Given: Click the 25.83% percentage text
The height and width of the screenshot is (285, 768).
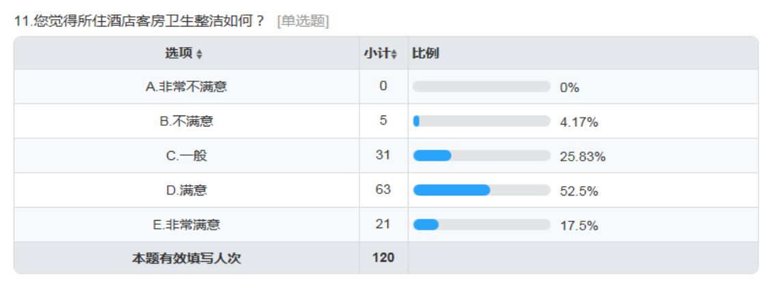Looking at the screenshot, I should [x=583, y=157].
